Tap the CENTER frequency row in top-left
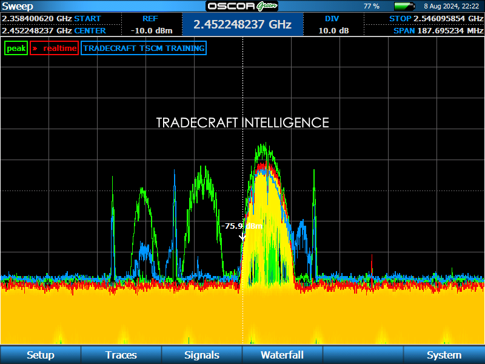This screenshot has height=364, width=485. tap(54, 31)
